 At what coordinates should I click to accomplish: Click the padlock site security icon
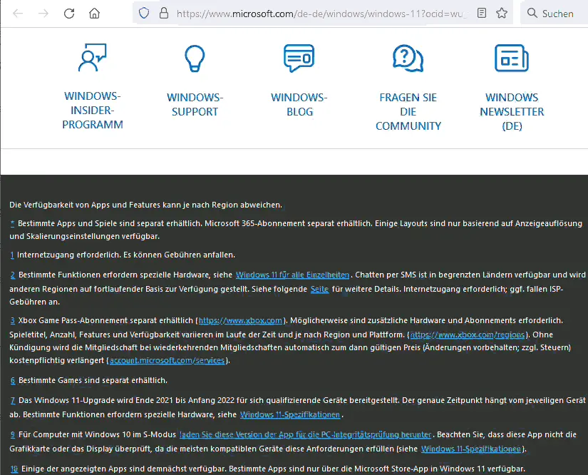[163, 14]
